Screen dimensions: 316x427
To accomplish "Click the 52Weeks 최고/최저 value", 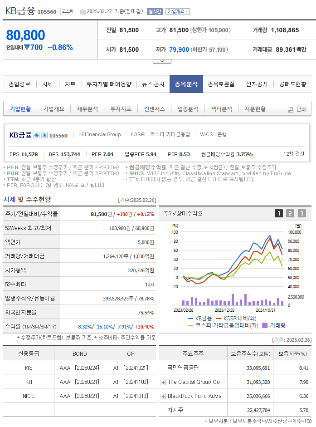I will [132, 228].
